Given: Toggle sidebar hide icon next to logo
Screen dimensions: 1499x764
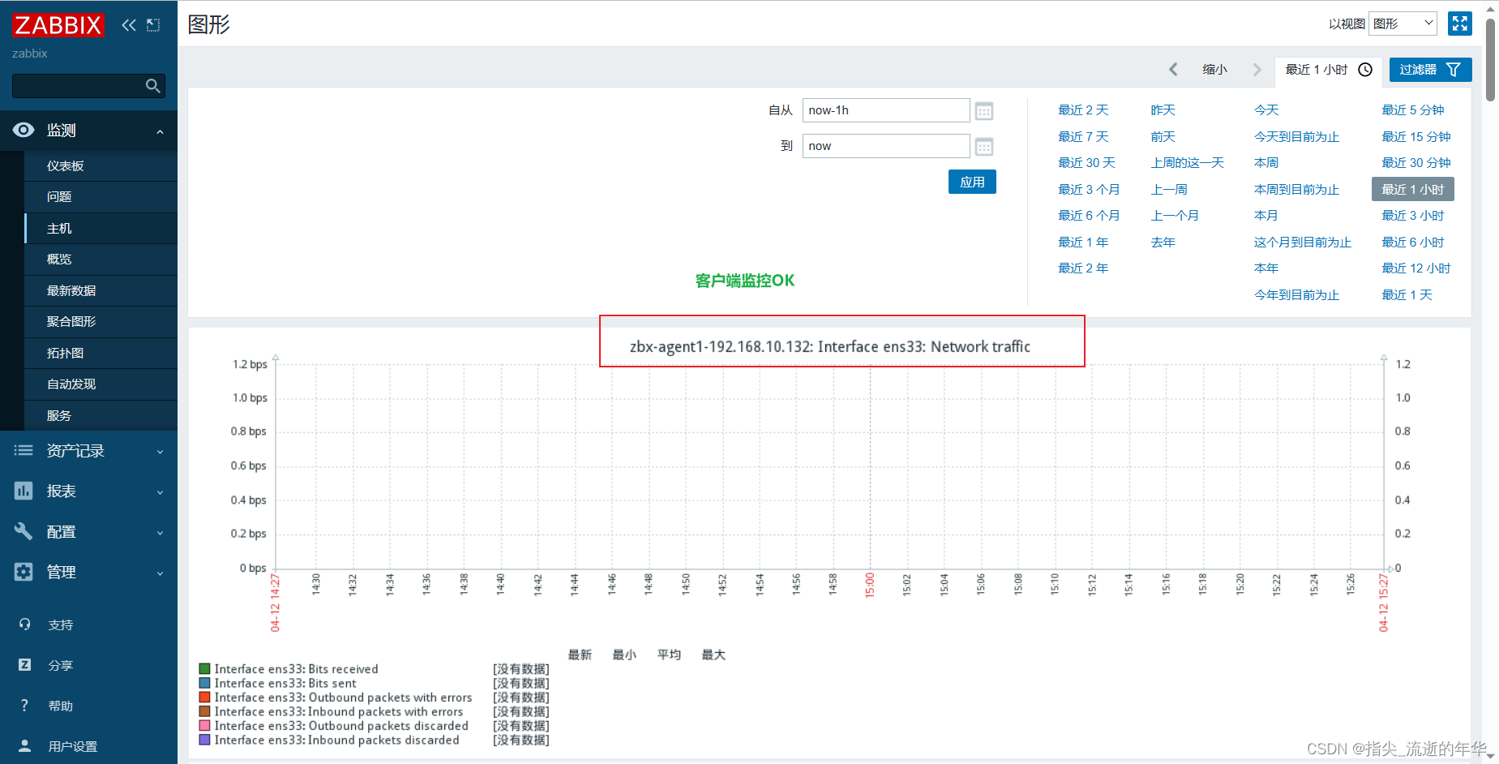Looking at the screenshot, I should (153, 25).
